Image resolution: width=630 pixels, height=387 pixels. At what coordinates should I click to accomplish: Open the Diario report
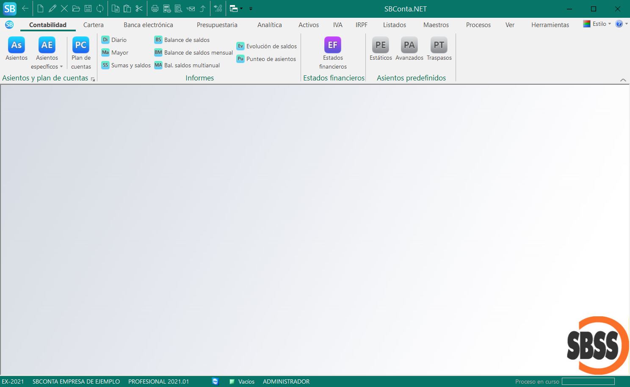click(x=119, y=40)
